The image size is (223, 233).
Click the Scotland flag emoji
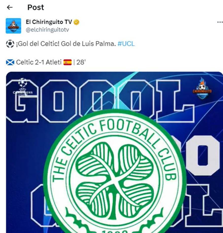click(10, 62)
